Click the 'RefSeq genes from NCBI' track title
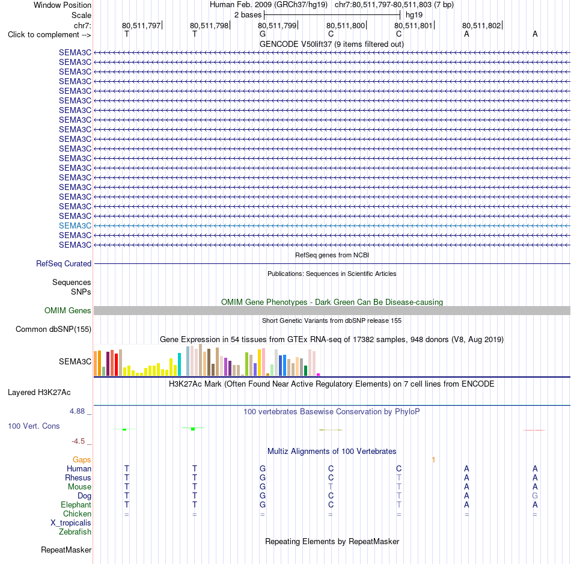Viewport: 571px width, 564px height. (332, 255)
